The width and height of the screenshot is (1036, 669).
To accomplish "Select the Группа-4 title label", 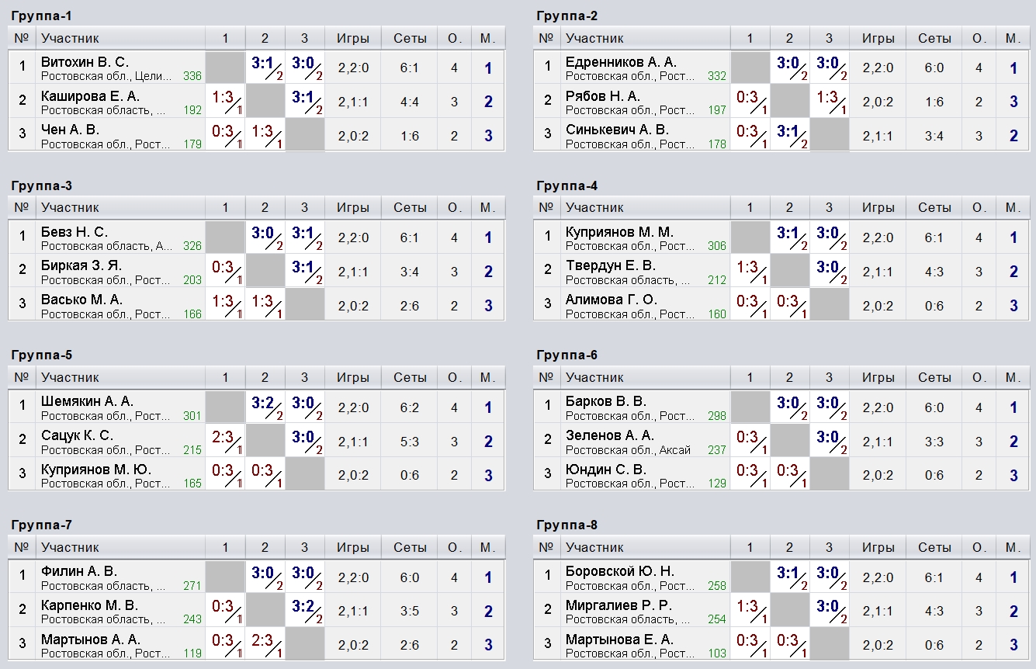I will coord(567,185).
